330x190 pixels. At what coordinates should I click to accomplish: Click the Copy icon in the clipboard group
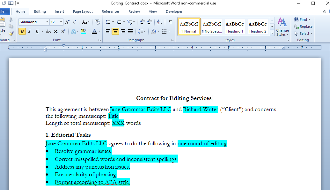click(x=11, y=27)
